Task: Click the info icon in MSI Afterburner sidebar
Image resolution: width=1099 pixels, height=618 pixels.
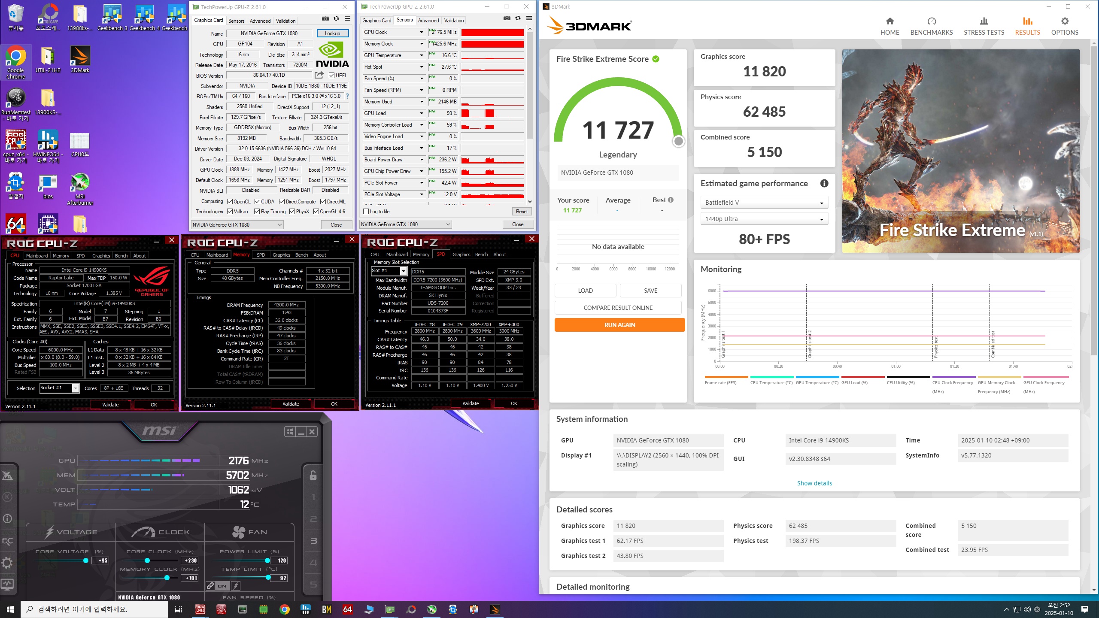Action: (x=7, y=518)
